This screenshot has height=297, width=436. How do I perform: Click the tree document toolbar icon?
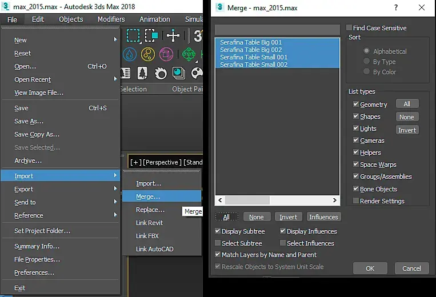coord(142,73)
